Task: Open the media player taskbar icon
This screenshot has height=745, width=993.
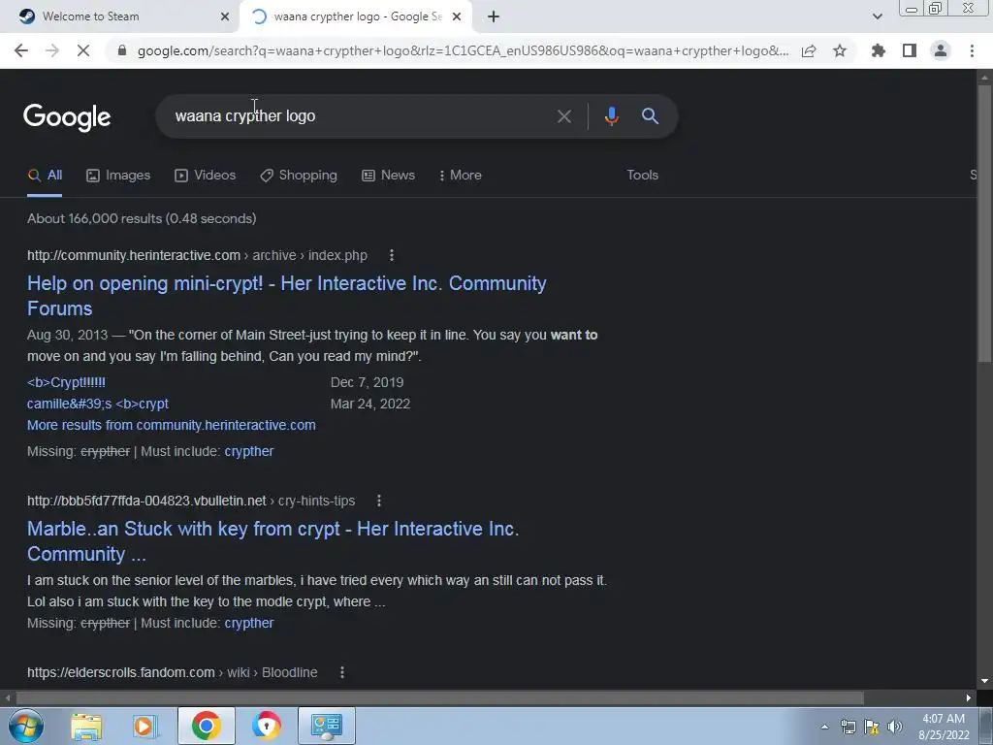Action: click(144, 726)
